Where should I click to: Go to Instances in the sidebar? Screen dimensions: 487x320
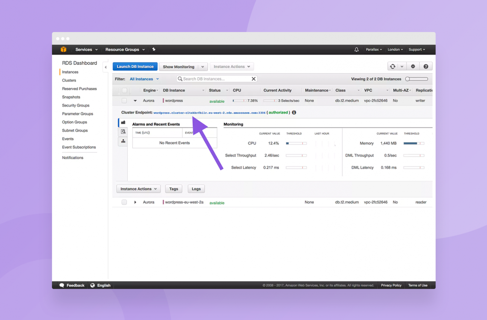70,72
